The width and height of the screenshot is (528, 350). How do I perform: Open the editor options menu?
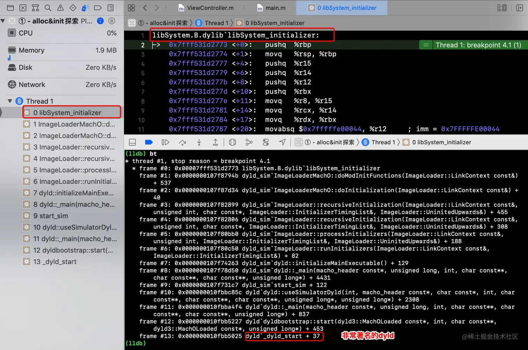[502, 8]
